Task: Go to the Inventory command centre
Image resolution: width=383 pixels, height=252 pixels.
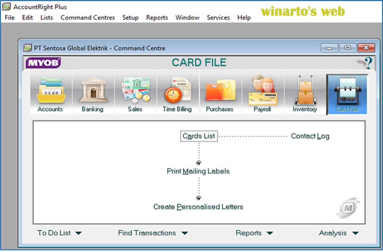Action: [305, 92]
